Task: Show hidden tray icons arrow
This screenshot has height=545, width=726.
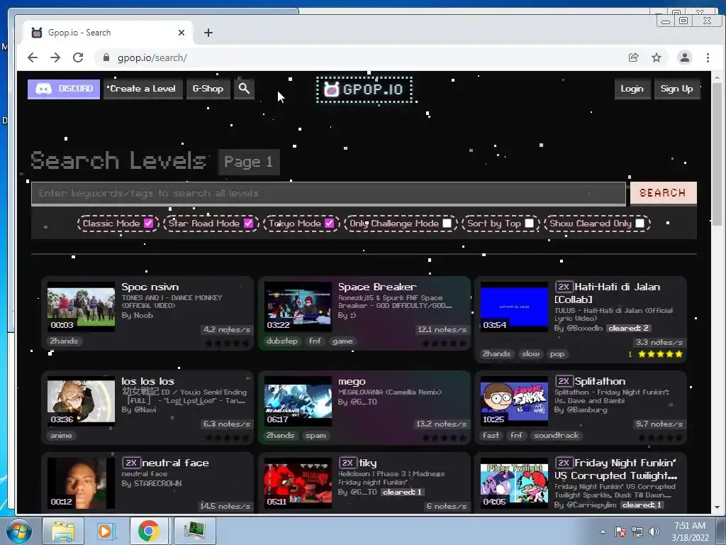Action: [603, 532]
